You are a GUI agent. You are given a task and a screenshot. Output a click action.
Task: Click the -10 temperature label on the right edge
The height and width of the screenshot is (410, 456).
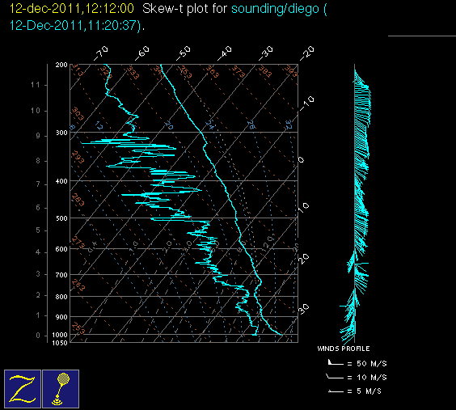[307, 104]
